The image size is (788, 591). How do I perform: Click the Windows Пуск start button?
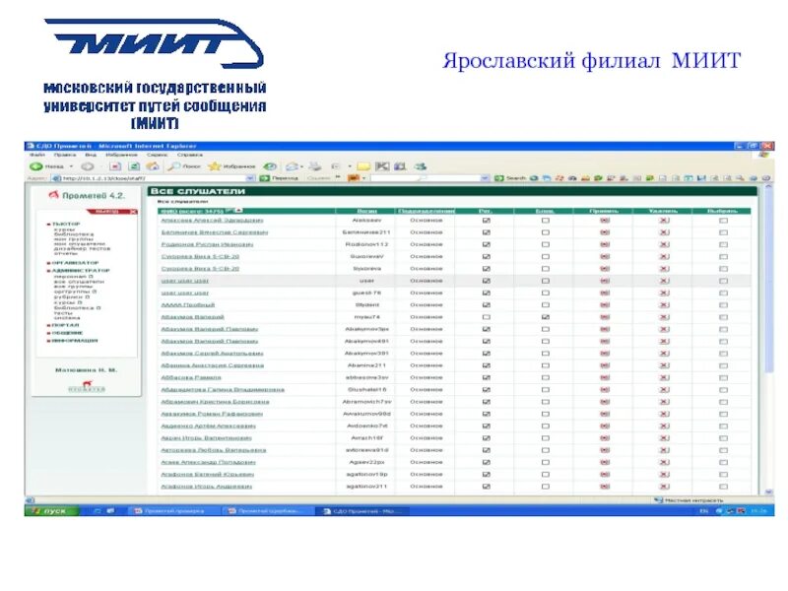coord(52,510)
